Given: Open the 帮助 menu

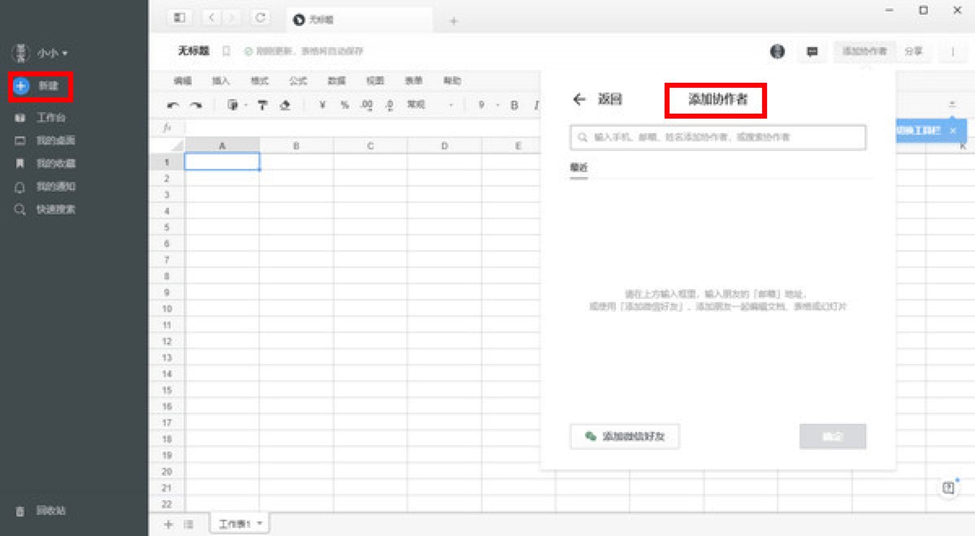Looking at the screenshot, I should (452, 81).
